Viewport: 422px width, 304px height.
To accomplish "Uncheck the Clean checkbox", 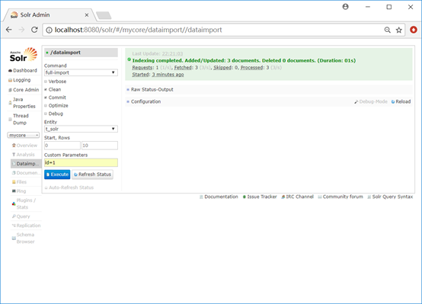I will click(x=46, y=89).
